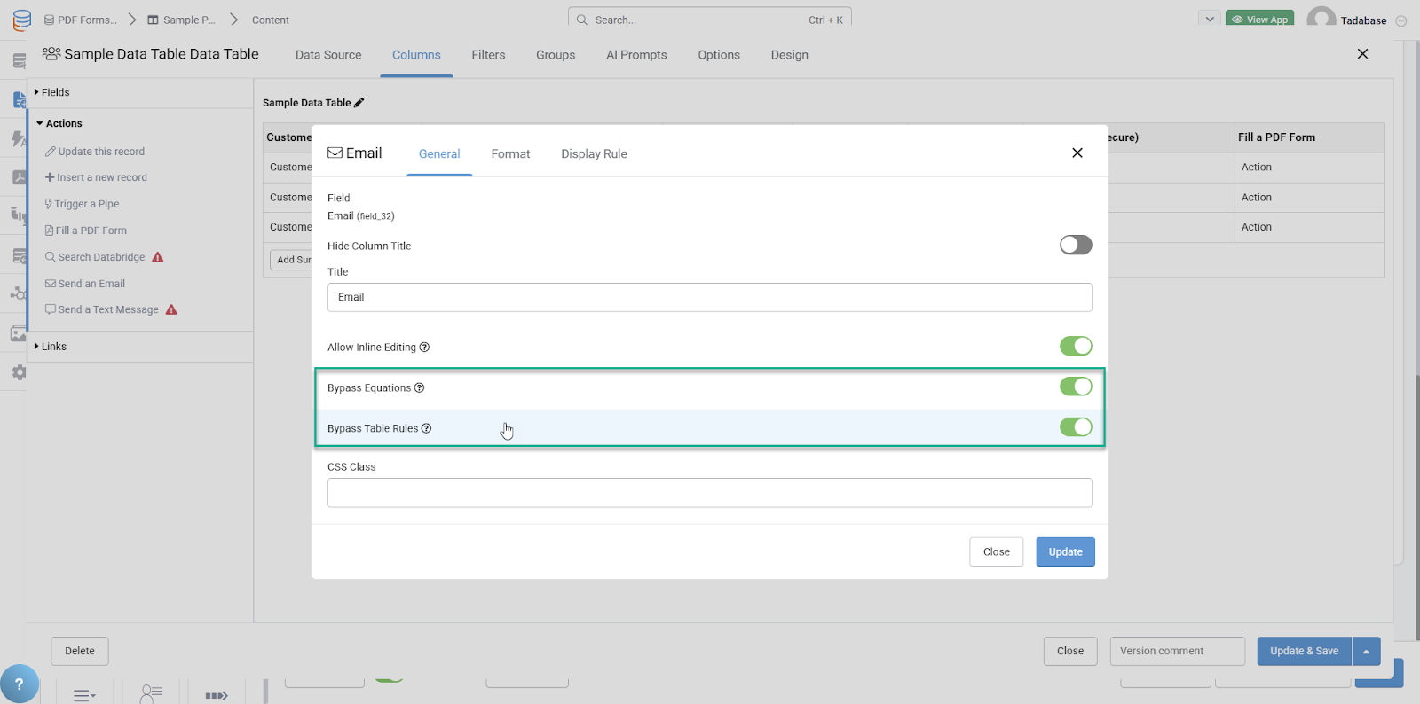Disable the Allow Inline Editing switch

(x=1076, y=346)
